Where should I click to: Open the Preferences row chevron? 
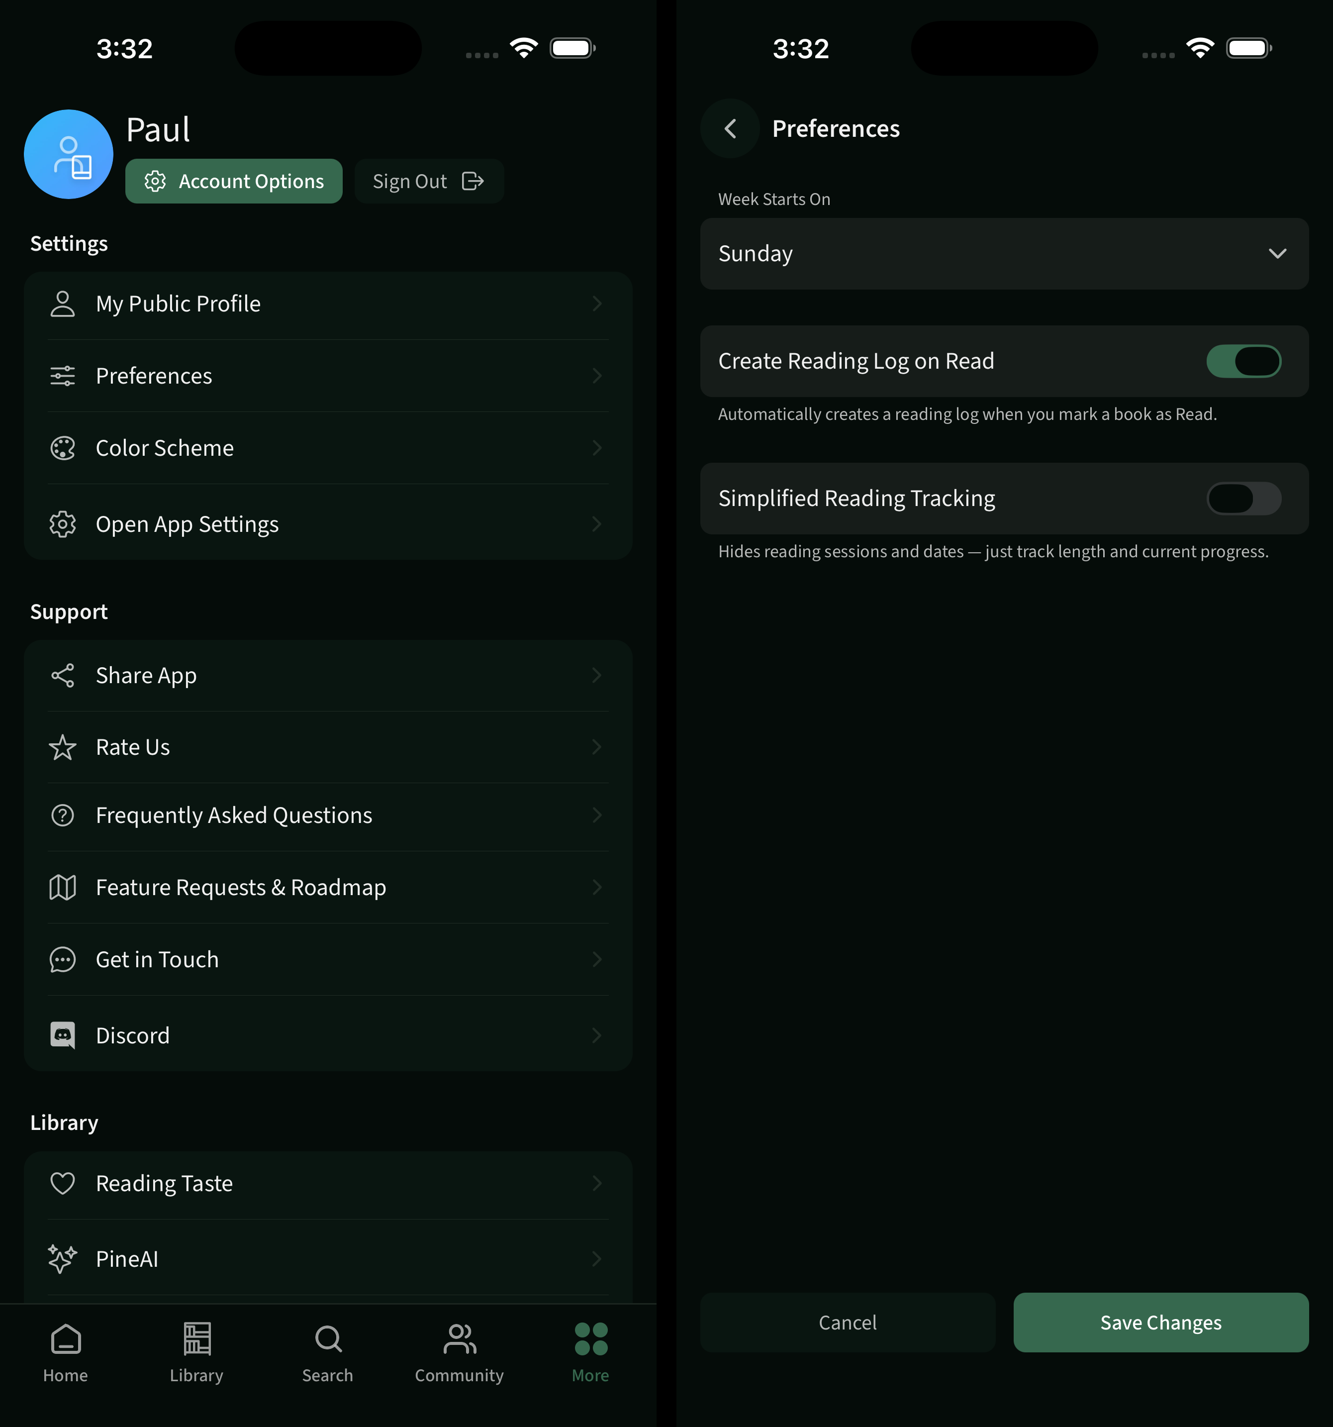(597, 376)
